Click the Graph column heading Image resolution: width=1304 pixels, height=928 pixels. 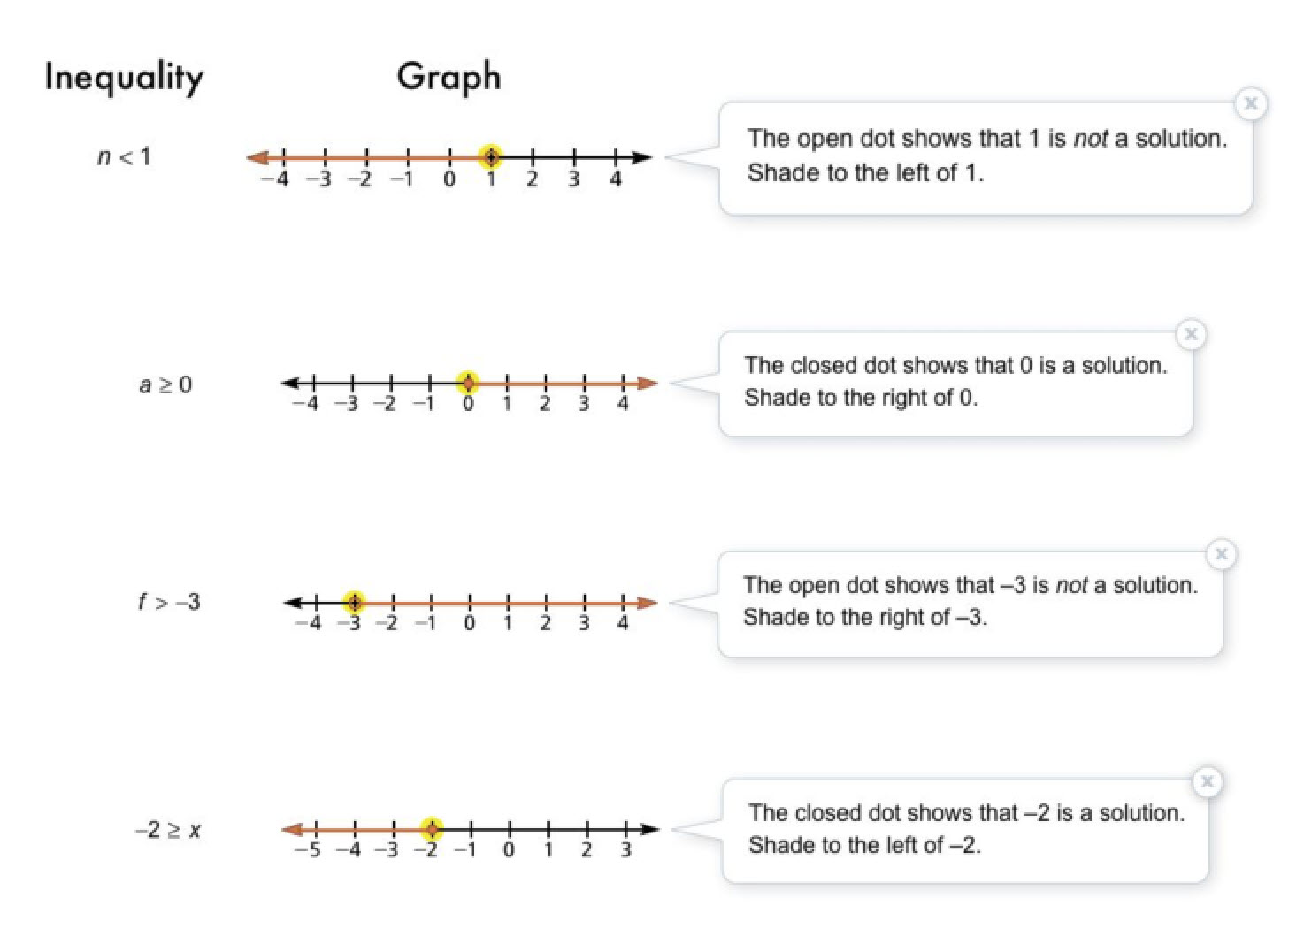[x=449, y=77]
